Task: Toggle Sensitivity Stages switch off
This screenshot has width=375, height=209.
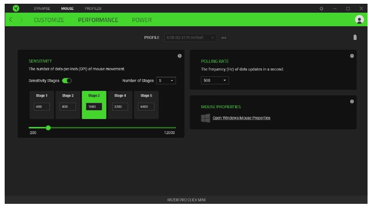Action: point(67,81)
